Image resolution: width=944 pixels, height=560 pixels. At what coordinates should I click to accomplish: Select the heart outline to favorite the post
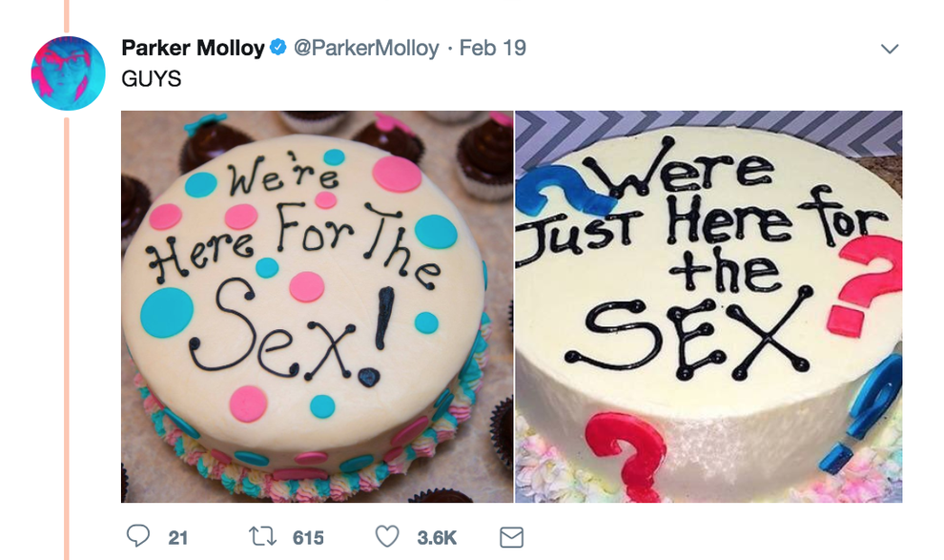pyautogui.click(x=385, y=535)
